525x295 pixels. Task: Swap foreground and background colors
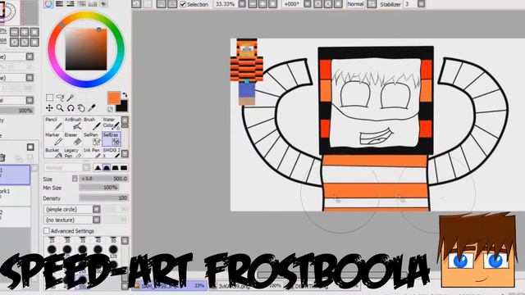125,95
